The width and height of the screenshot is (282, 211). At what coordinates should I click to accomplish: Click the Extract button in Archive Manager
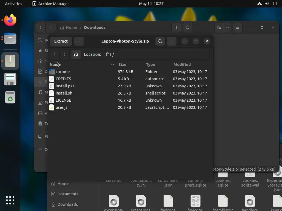pos(61,41)
